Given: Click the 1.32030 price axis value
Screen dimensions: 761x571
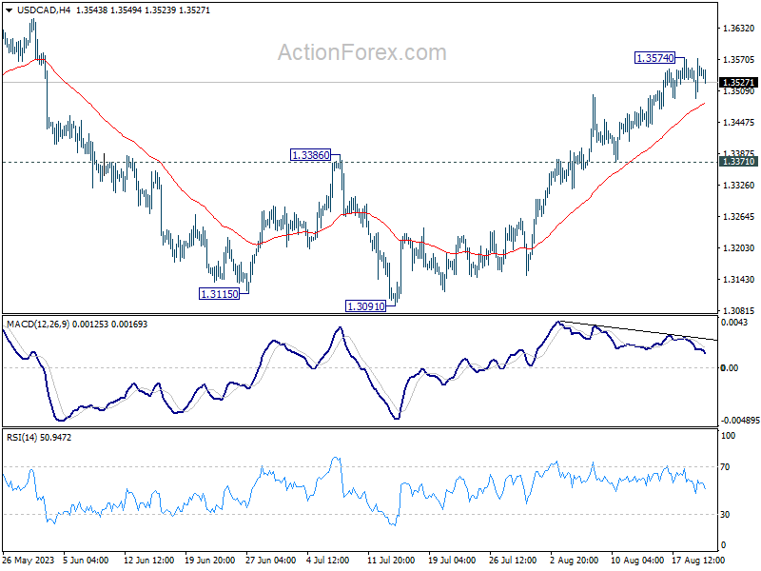Looking at the screenshot, I should (738, 248).
